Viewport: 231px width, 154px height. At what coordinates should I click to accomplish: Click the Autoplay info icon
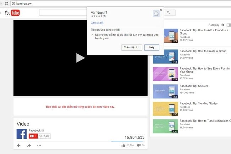click(x=223, y=25)
